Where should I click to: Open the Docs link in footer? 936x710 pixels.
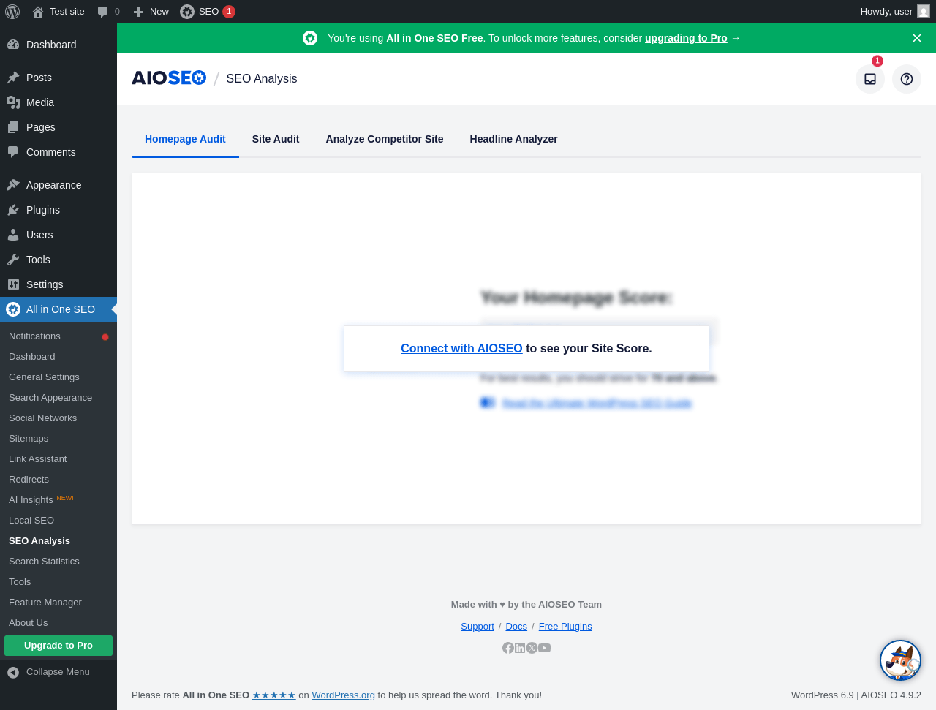(x=516, y=627)
